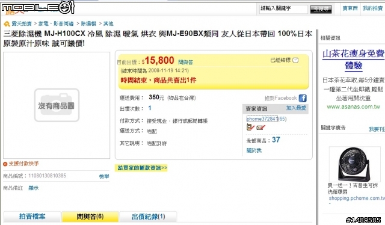Click the 沒有商品圖 placeholder image
The image size is (385, 225).
pos(57,105)
